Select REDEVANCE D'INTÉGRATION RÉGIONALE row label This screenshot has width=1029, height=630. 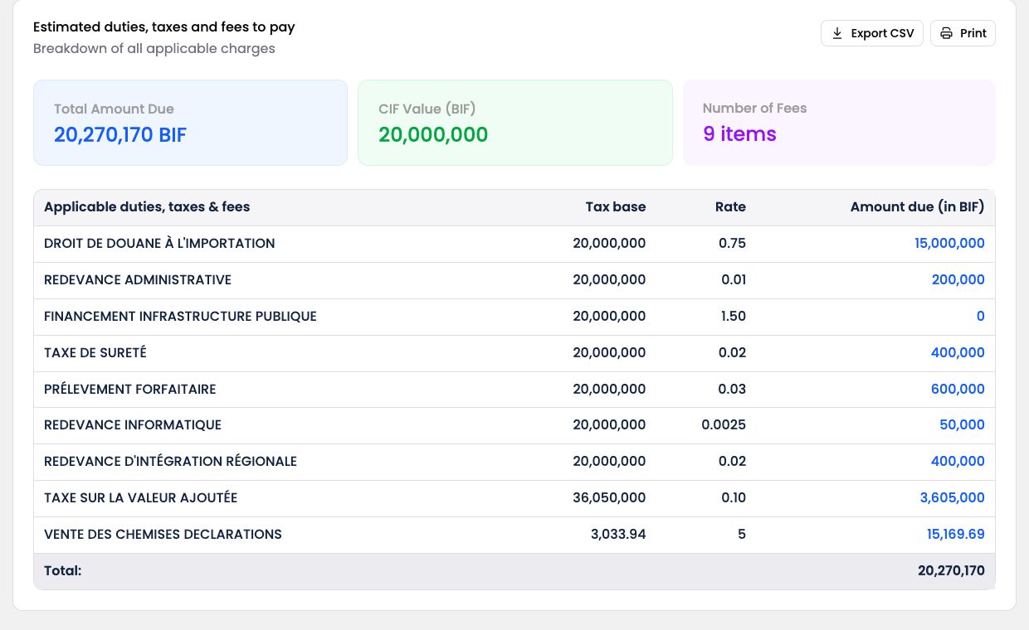[170, 462]
